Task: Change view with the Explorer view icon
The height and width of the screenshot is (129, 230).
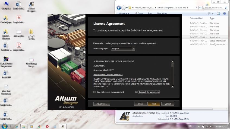Action: point(209,14)
